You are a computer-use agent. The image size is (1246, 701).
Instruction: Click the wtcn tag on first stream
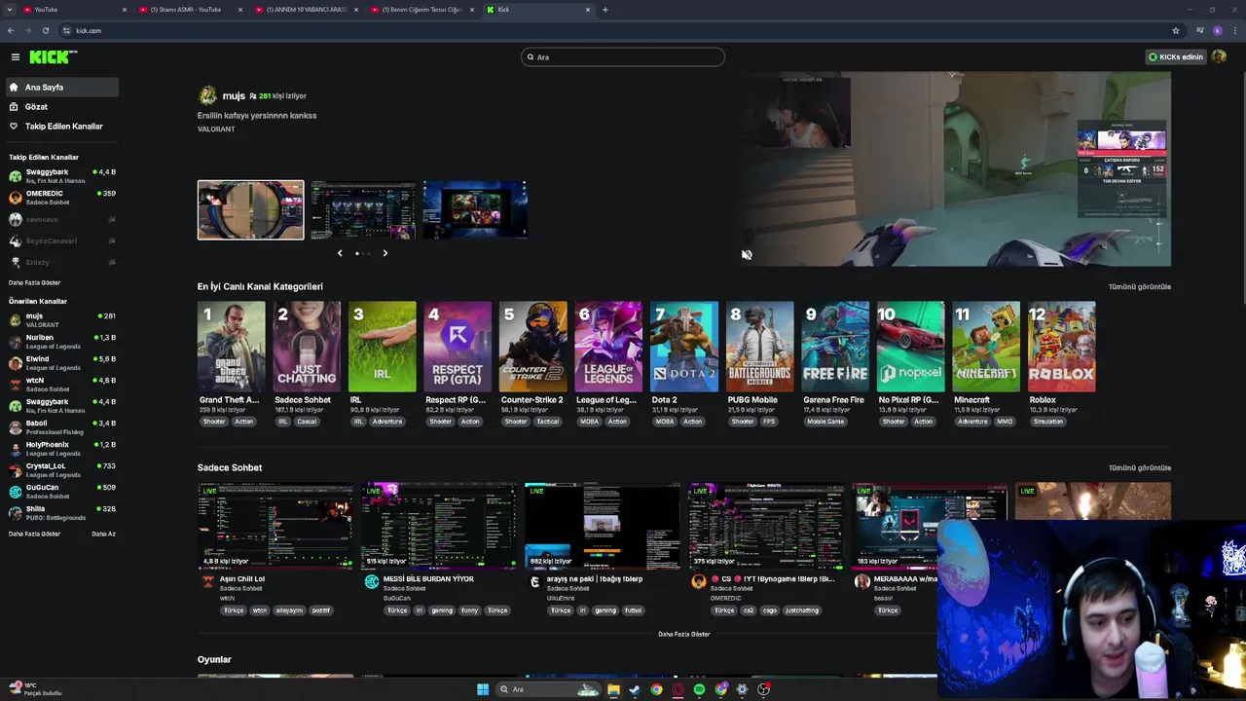tap(260, 610)
